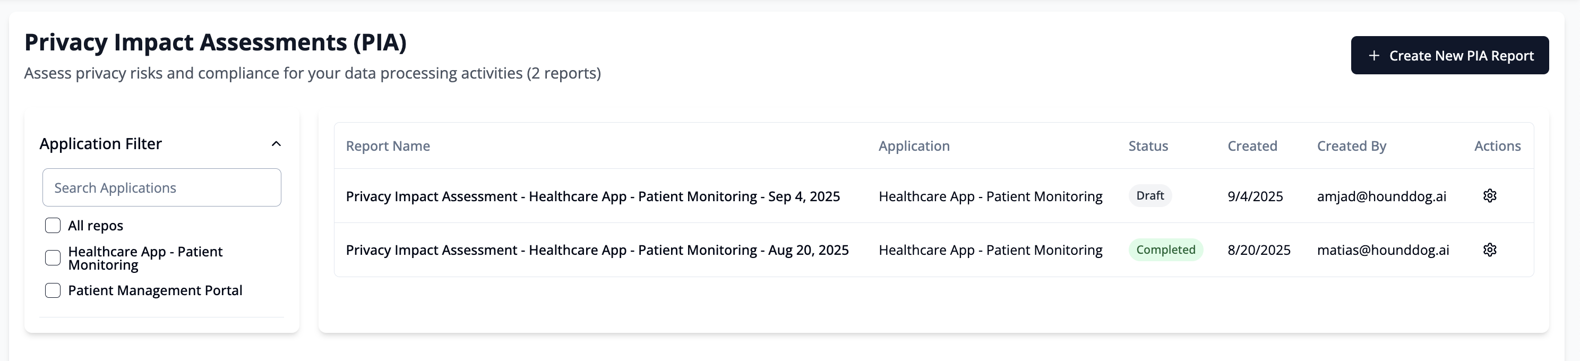Image resolution: width=1580 pixels, height=361 pixels.
Task: Select the matias@hounddog.ai creator cell
Action: (1382, 250)
